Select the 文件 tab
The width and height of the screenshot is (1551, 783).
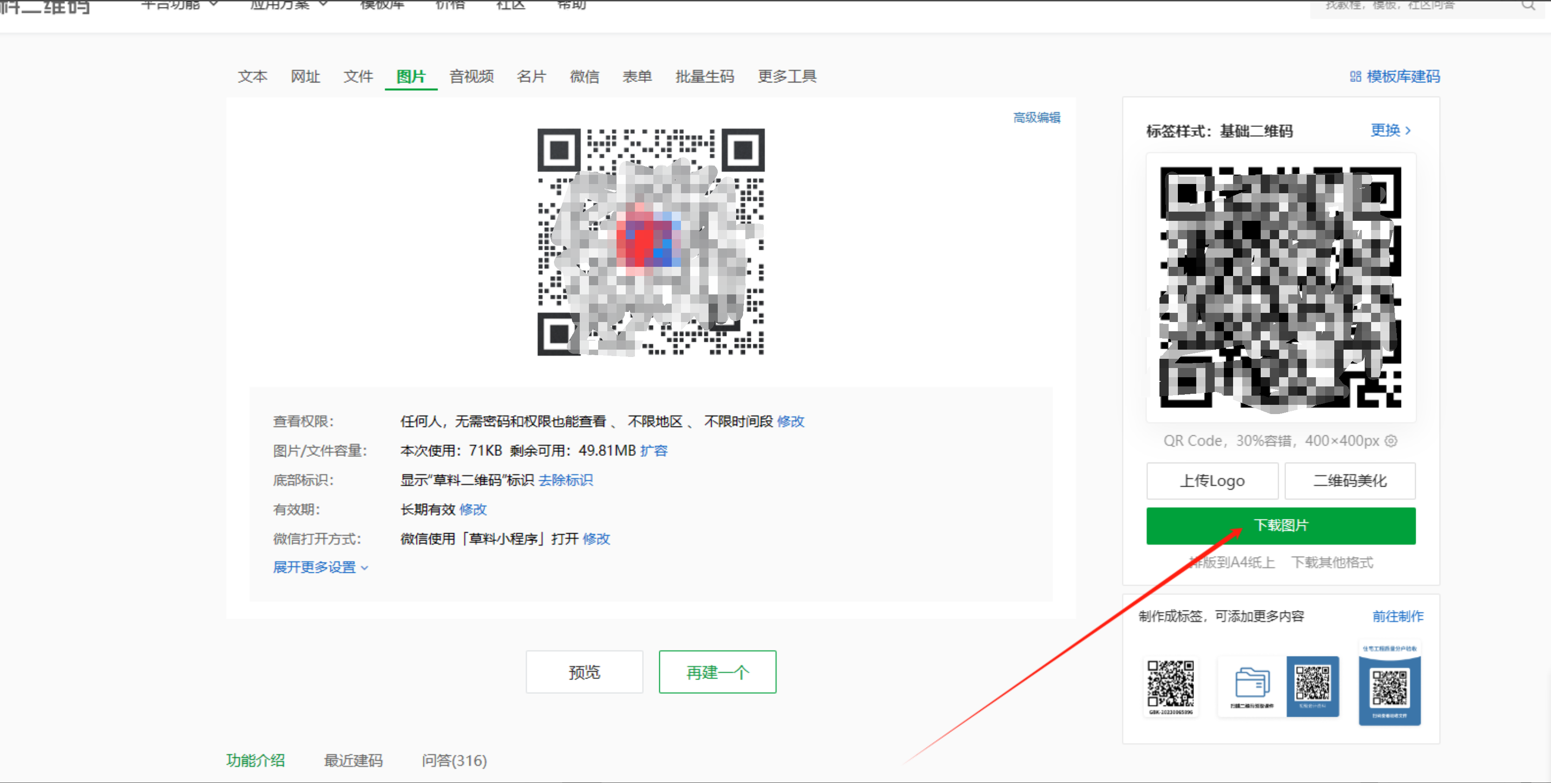click(358, 76)
